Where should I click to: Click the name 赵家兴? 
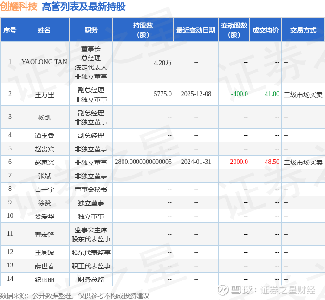click(x=45, y=163)
